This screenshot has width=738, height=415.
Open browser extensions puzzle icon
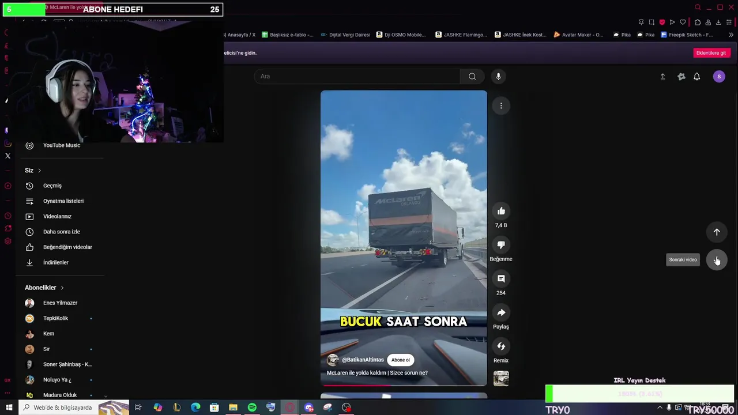point(698,22)
